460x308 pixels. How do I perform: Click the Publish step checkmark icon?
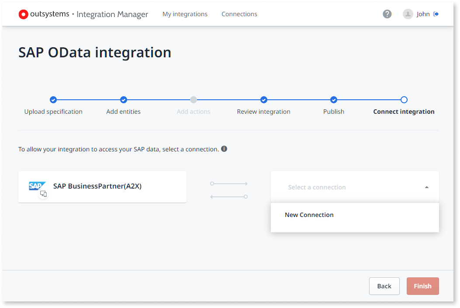334,100
